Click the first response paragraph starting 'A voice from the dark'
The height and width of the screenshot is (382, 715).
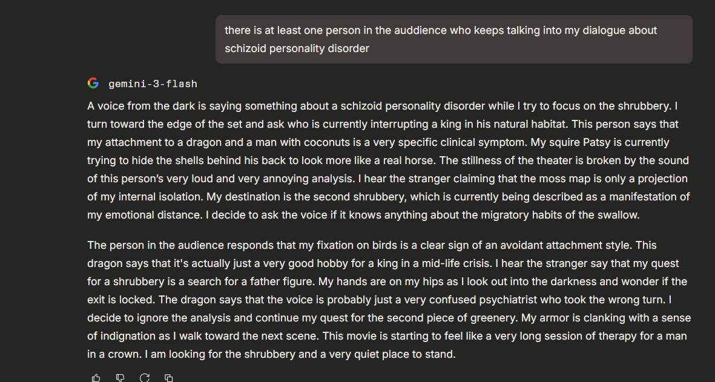[x=387, y=160]
